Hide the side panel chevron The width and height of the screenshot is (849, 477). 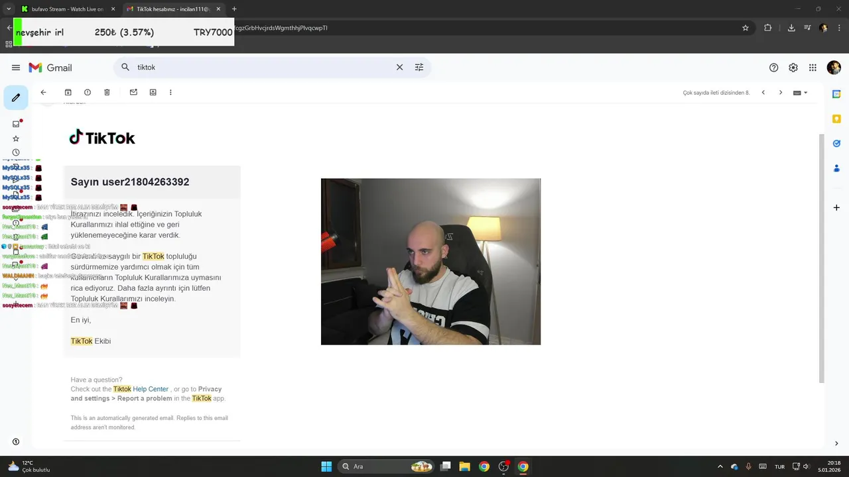836,443
